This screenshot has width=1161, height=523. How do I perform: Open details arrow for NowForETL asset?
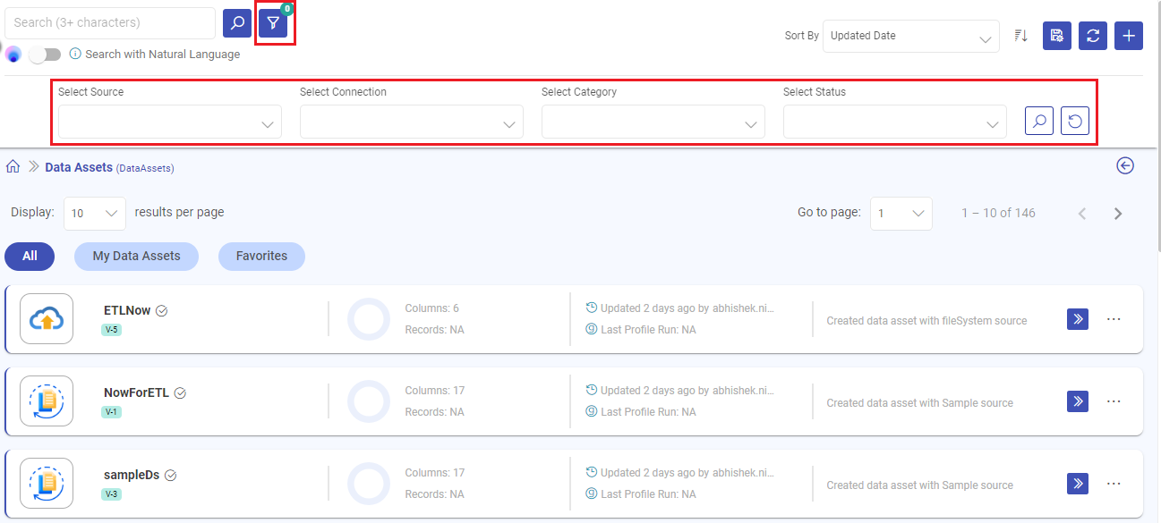pos(1077,401)
